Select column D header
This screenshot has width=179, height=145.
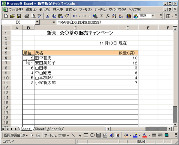128,28
